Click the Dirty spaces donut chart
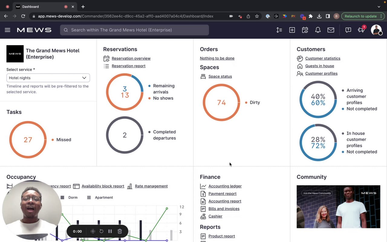Viewport: 387px width, 242px height. click(x=221, y=103)
